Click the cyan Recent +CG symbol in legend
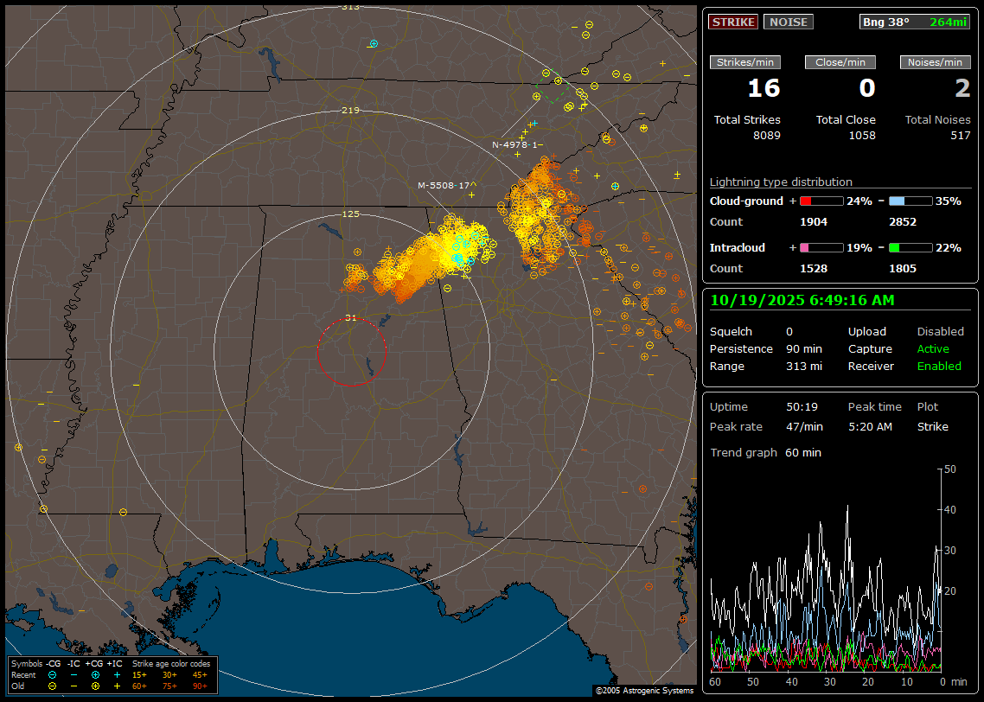Viewport: 984px width, 702px height. pos(95,674)
